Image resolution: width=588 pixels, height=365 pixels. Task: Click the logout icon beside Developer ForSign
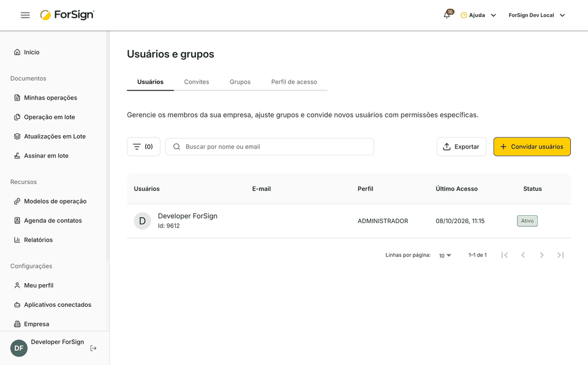click(93, 348)
